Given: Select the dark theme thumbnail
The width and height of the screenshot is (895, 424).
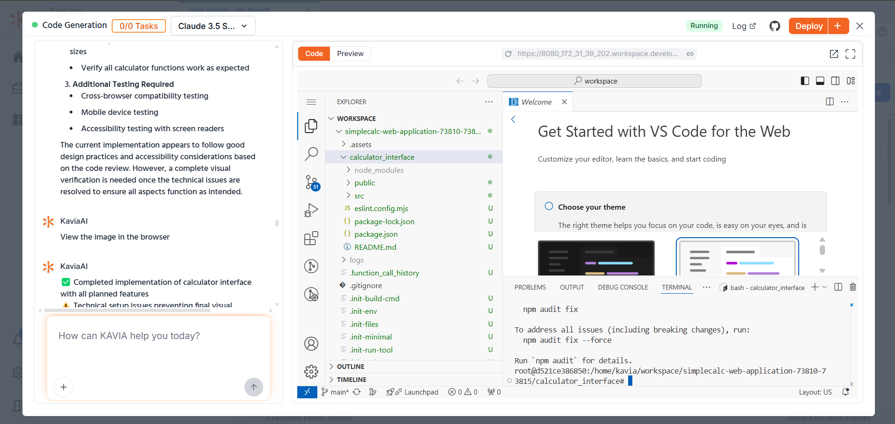Looking at the screenshot, I should coord(596,258).
